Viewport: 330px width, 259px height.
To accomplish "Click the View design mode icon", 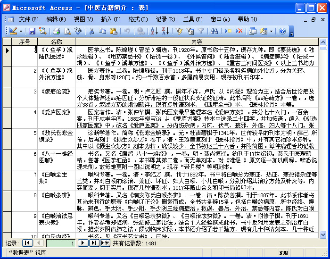I will pos(13,31).
